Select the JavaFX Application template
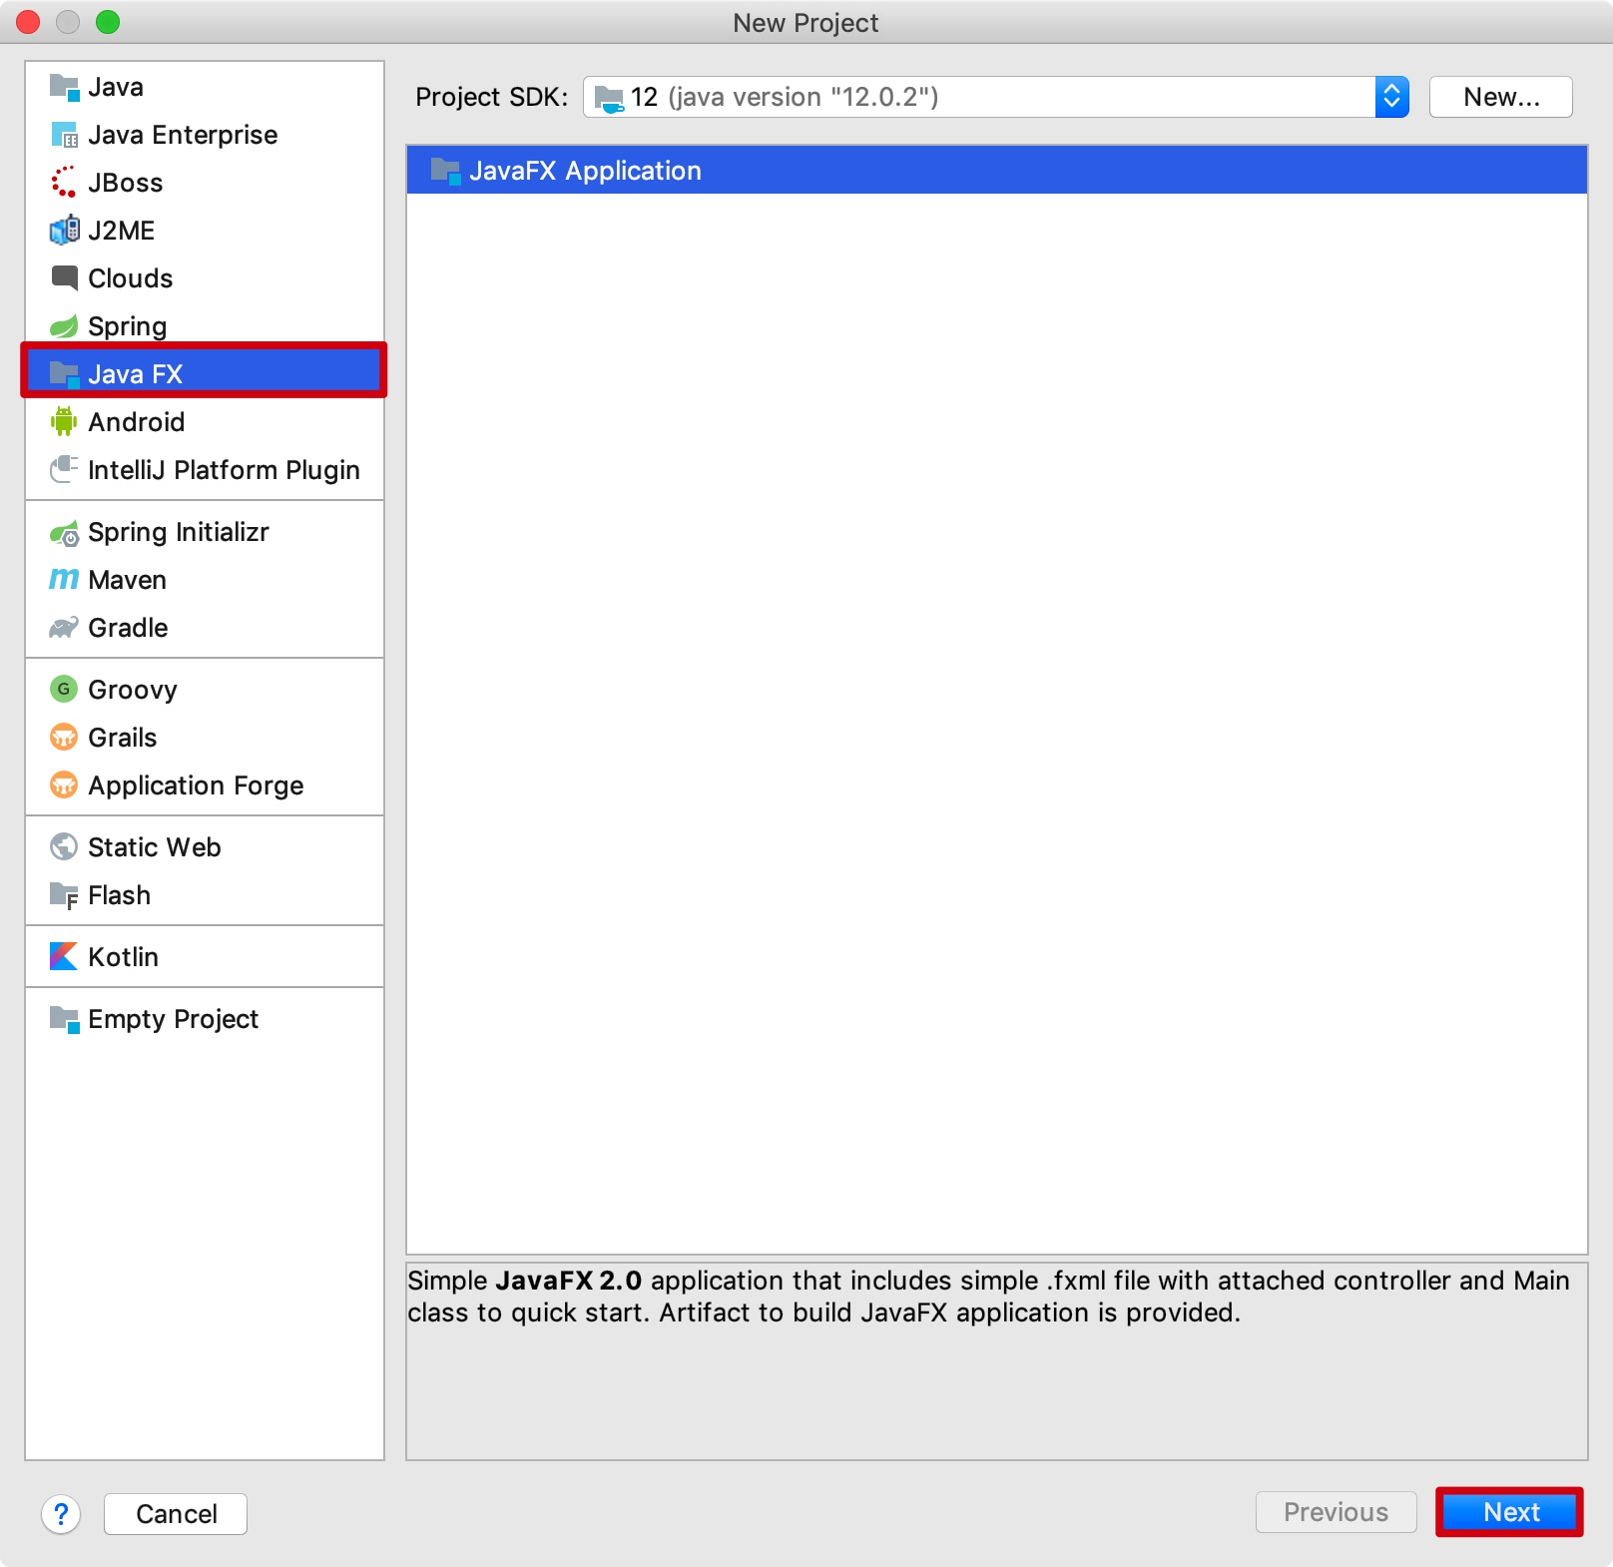The width and height of the screenshot is (1613, 1567). tap(586, 170)
